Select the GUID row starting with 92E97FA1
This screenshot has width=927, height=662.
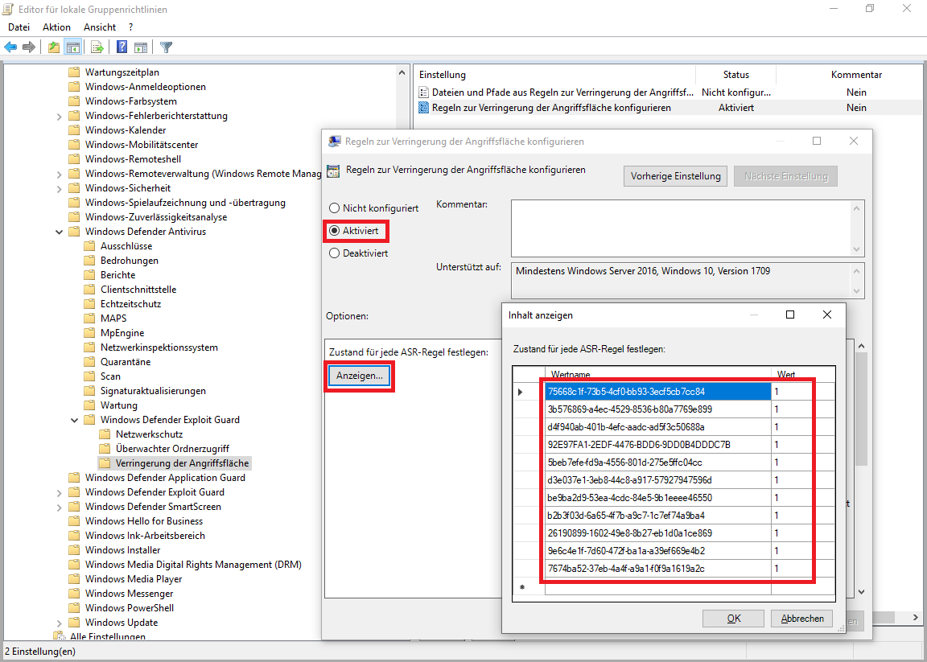coord(658,445)
